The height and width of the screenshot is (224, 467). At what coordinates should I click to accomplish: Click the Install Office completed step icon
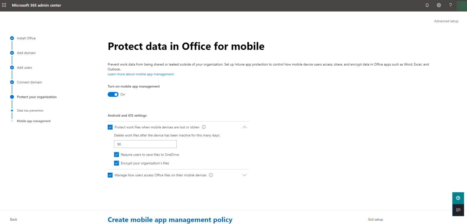click(12, 38)
